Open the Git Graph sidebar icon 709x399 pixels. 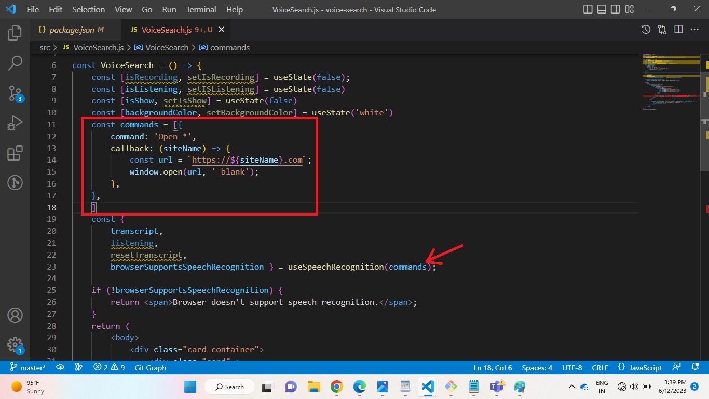(x=15, y=183)
